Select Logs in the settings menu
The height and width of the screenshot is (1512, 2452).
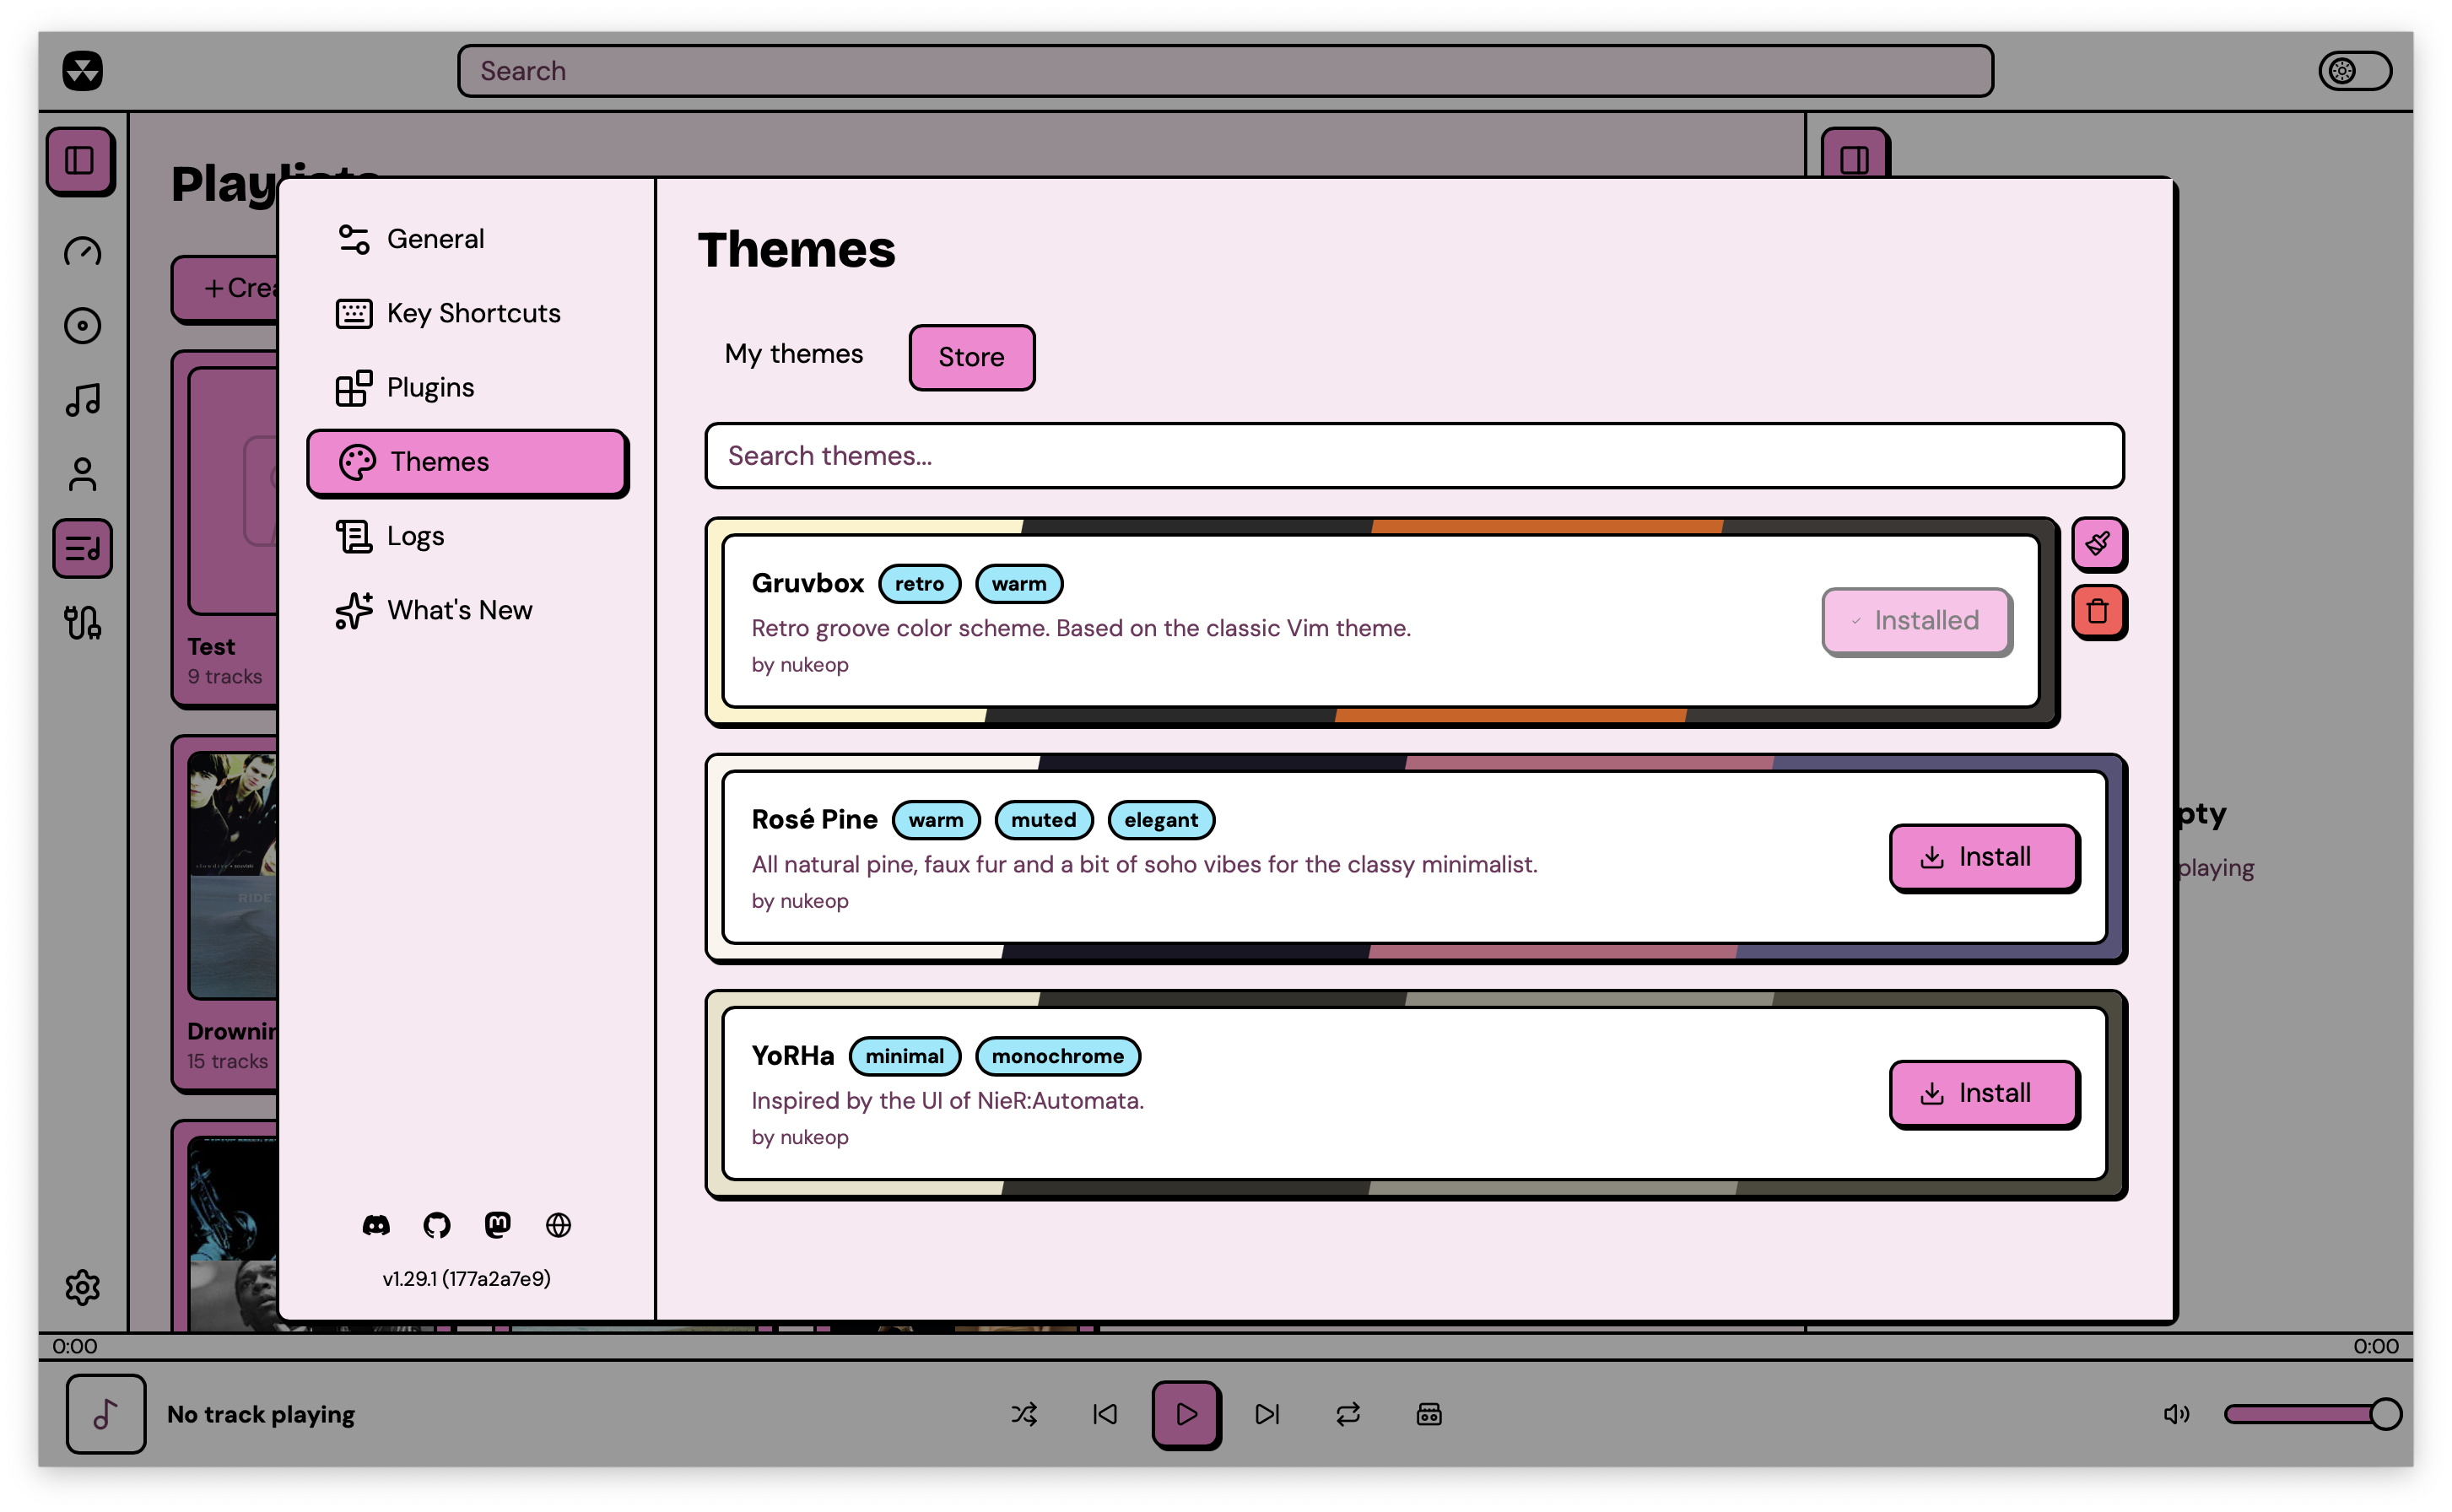point(416,535)
